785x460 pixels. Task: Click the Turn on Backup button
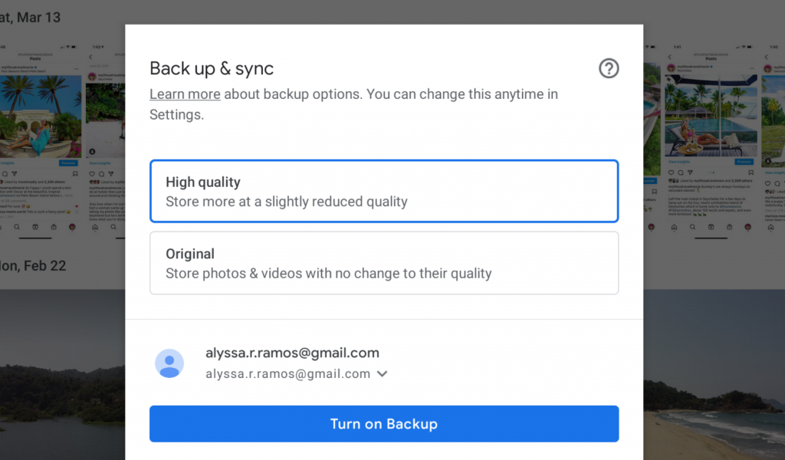[383, 423]
